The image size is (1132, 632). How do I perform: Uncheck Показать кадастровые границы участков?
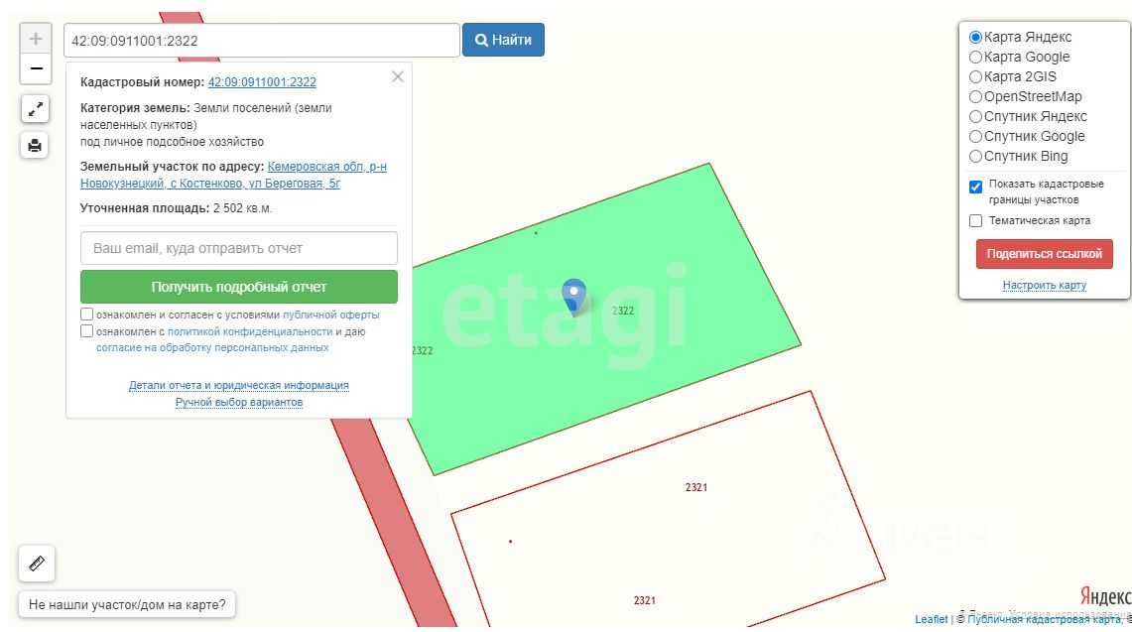point(975,188)
